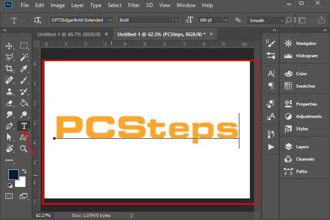Select the Spot Healing Brush tool
This screenshot has height=220, width=330.
9,80
